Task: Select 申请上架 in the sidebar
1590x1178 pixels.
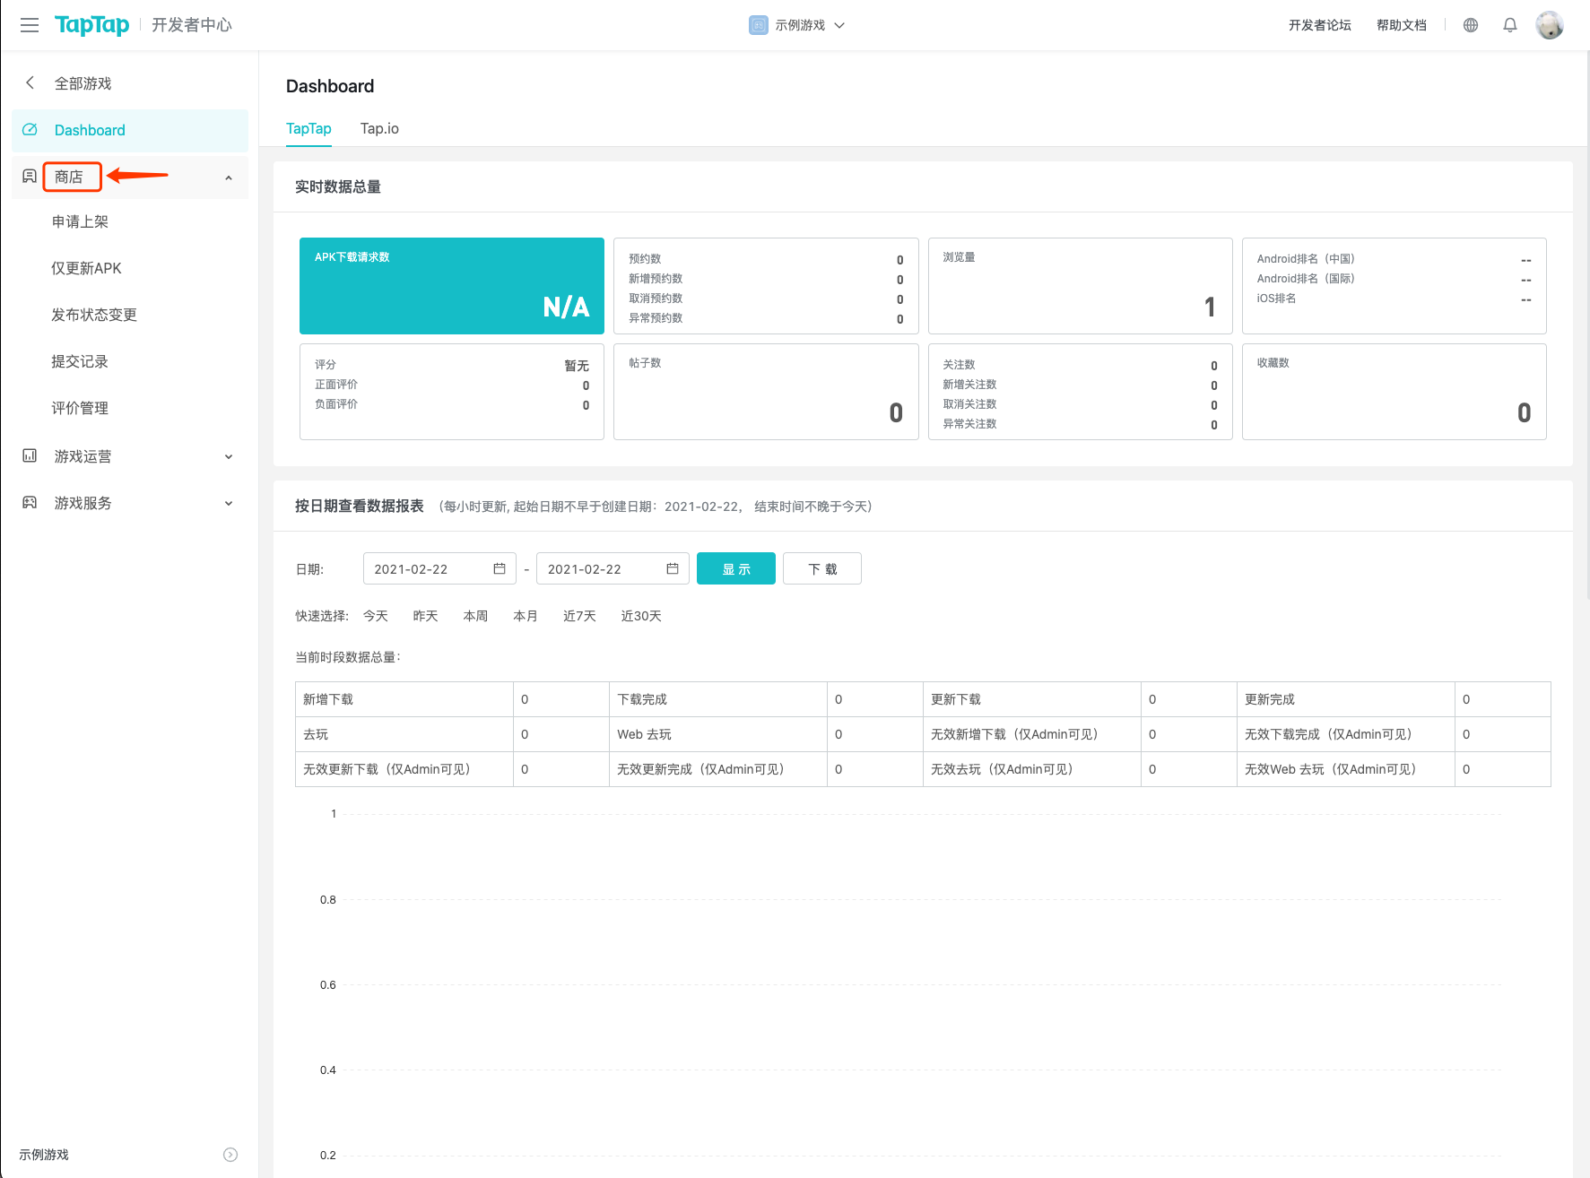Action: point(80,221)
